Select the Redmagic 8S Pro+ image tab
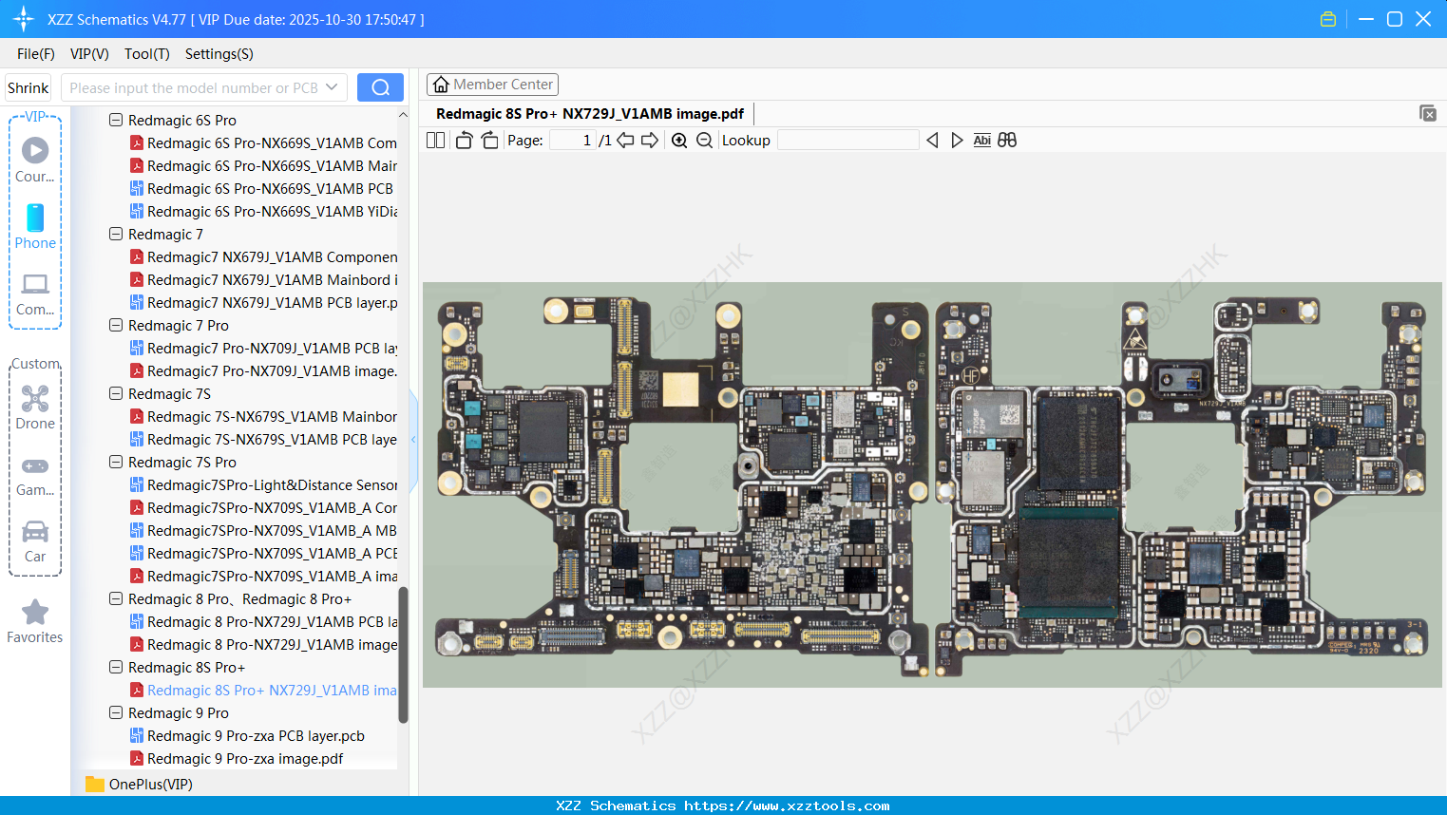Screen dimensions: 1447x815 589,113
